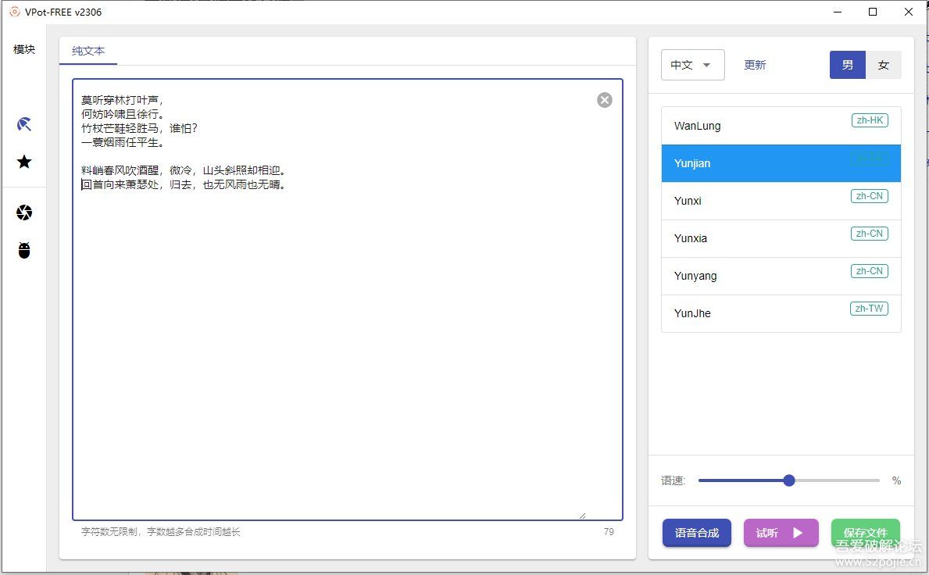The image size is (929, 575).
Task: Click the zh-HK badge next to WanLung
Action: click(870, 120)
